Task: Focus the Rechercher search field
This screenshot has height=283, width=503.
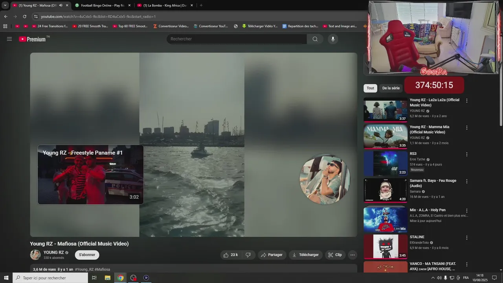Action: (237, 39)
